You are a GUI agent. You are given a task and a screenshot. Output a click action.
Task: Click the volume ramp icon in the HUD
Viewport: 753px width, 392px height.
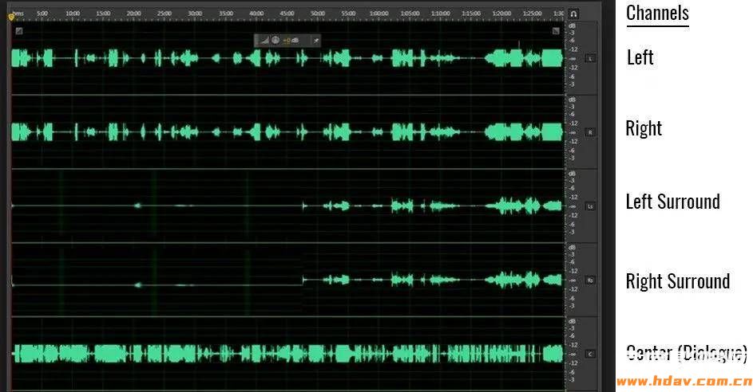tap(264, 41)
